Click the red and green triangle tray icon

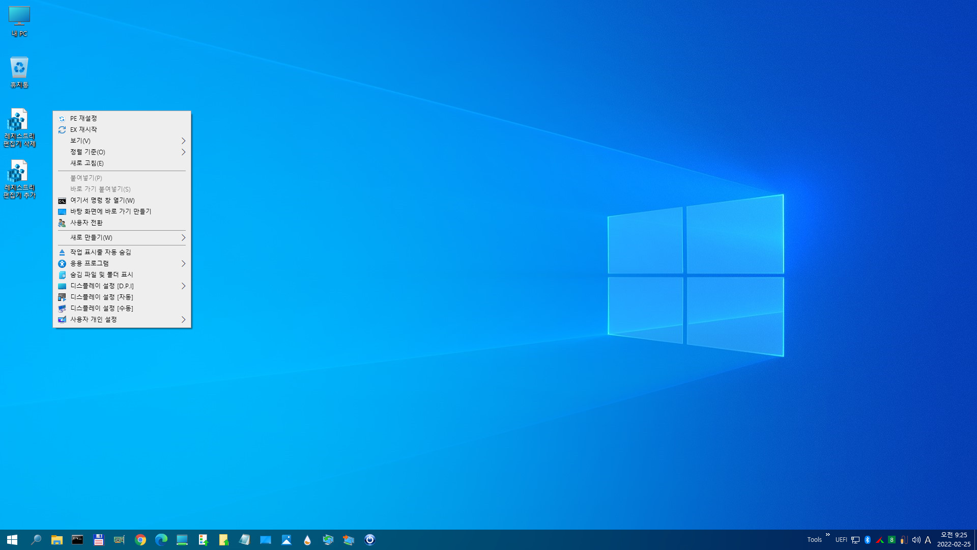(x=880, y=540)
